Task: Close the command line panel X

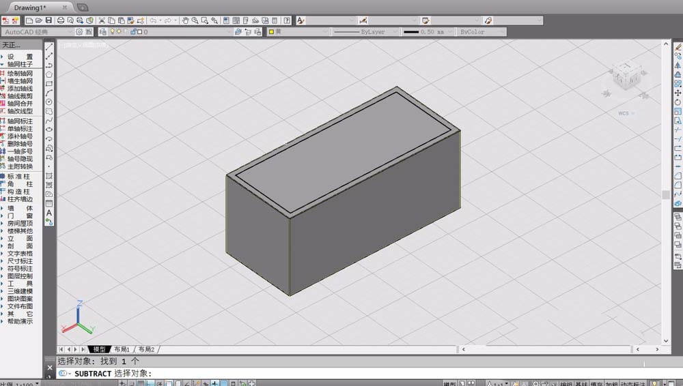Action: 50,368
